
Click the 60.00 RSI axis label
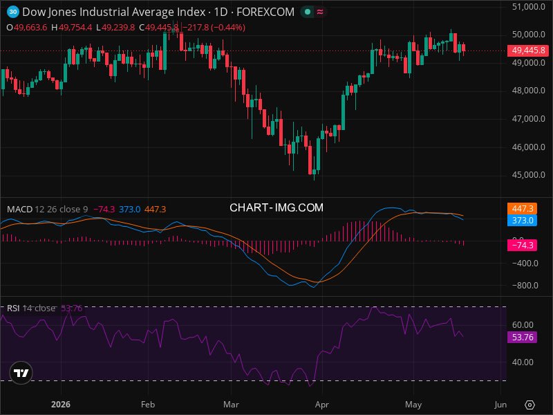coord(523,325)
